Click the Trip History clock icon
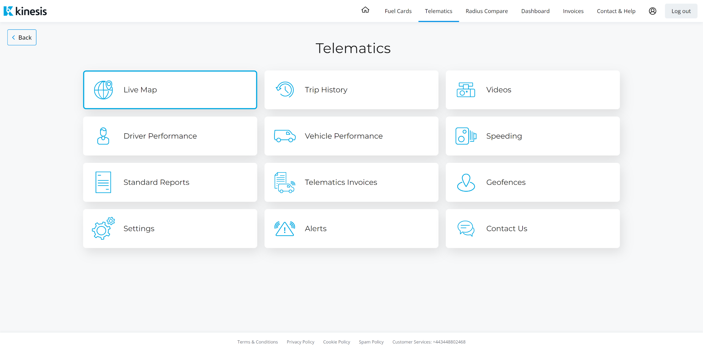Viewport: 703px width, 351px height. click(285, 90)
